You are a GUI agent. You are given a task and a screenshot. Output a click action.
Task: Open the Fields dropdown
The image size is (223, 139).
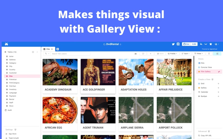click(172, 54)
